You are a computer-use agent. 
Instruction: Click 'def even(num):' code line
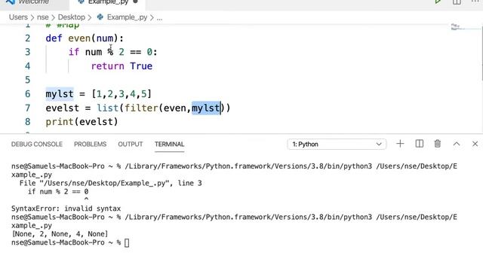point(85,38)
